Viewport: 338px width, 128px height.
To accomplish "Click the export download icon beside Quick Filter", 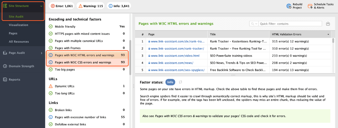I will coord(328,24).
